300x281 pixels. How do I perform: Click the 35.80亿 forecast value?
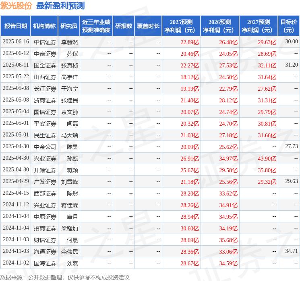(267, 170)
